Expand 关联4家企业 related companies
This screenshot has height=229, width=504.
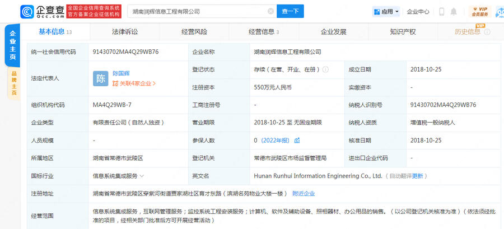(x=134, y=83)
